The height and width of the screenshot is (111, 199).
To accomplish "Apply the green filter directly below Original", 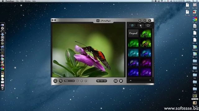I will point(133,43).
